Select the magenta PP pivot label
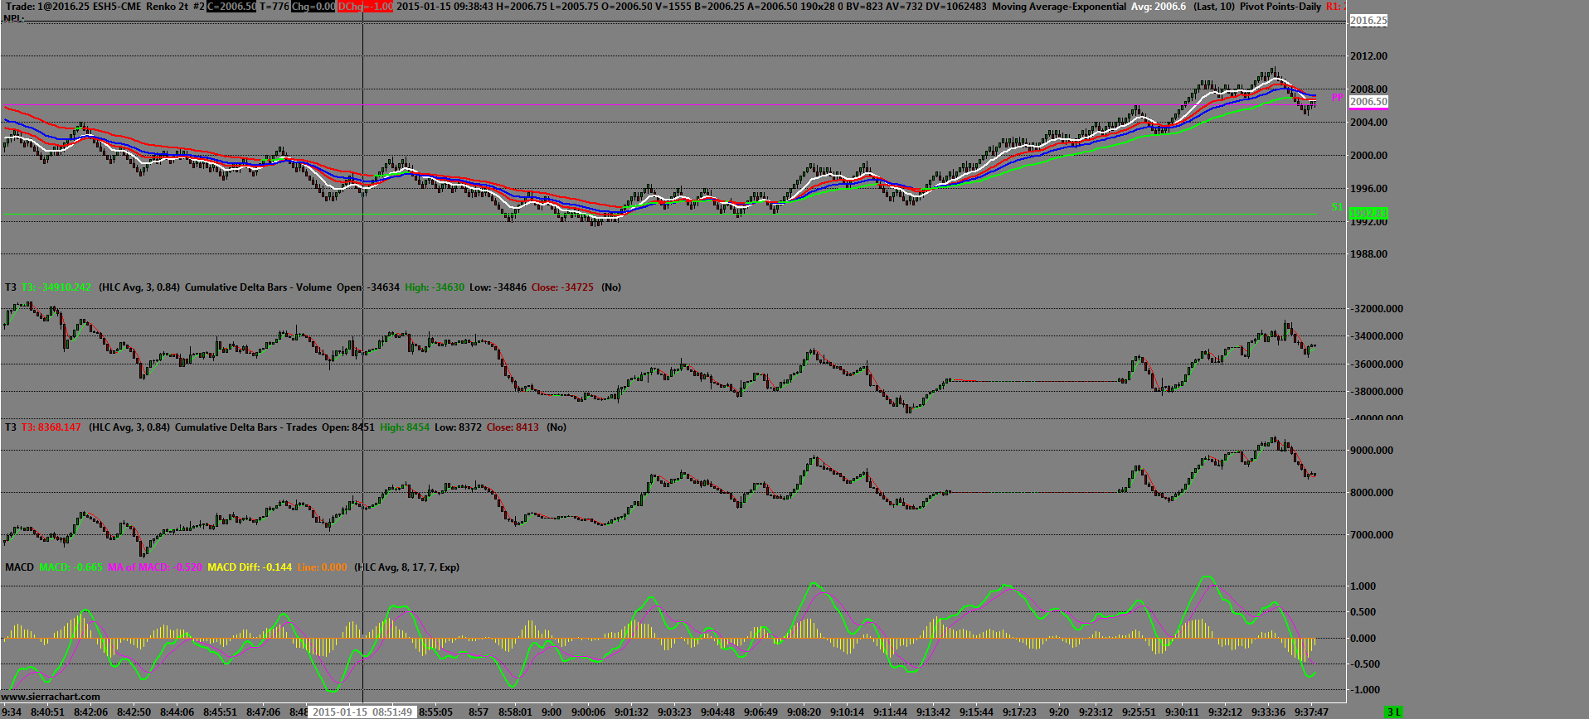The image size is (1589, 719). [x=1337, y=98]
